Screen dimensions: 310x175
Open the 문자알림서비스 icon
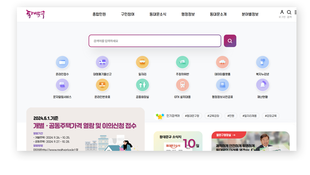(62, 85)
